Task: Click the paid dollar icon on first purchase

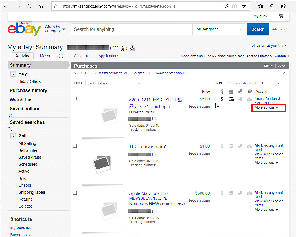Action: tap(222, 99)
